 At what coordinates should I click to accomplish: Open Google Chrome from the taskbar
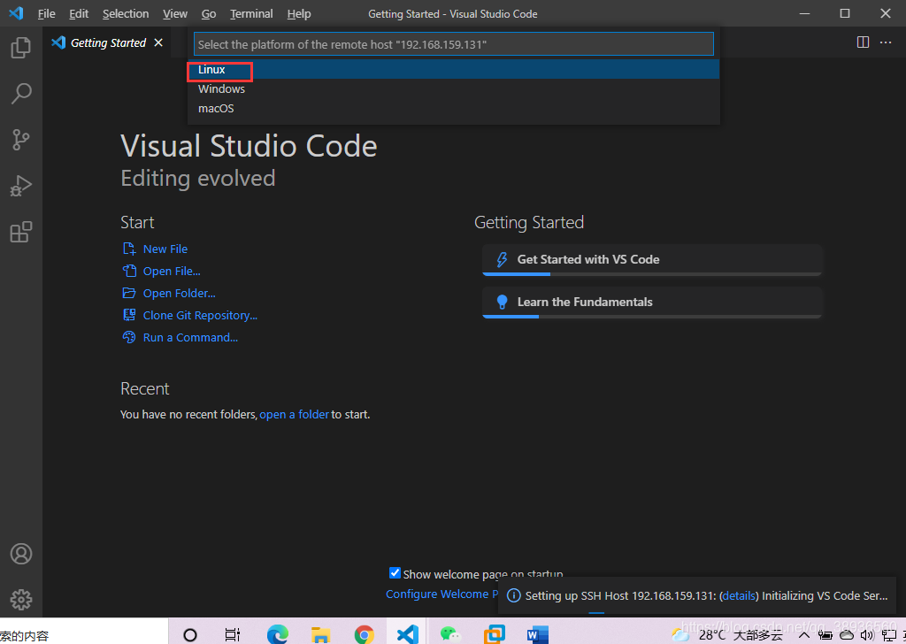click(364, 635)
